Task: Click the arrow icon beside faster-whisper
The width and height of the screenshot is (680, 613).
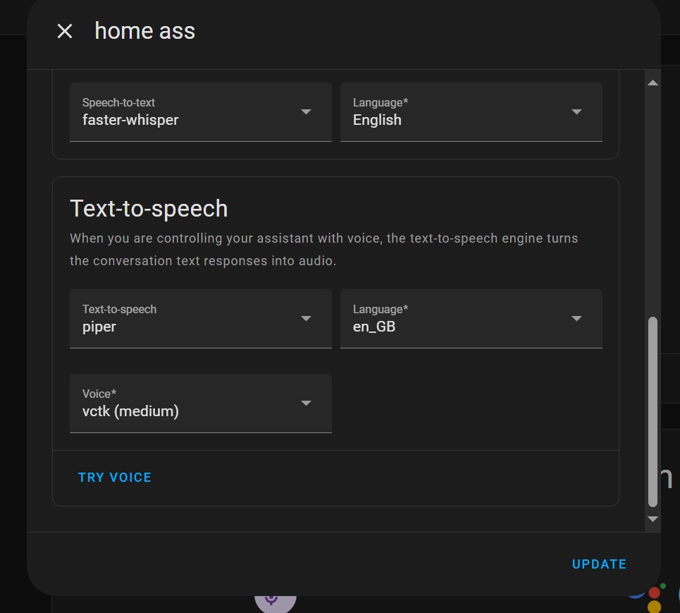Action: tap(306, 112)
